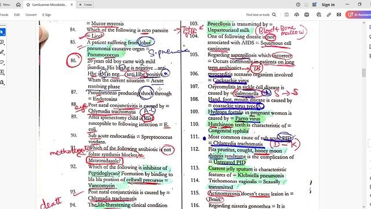
Task: Click 'Chlamydia trachomatis' in question 111
Action: pos(238,143)
